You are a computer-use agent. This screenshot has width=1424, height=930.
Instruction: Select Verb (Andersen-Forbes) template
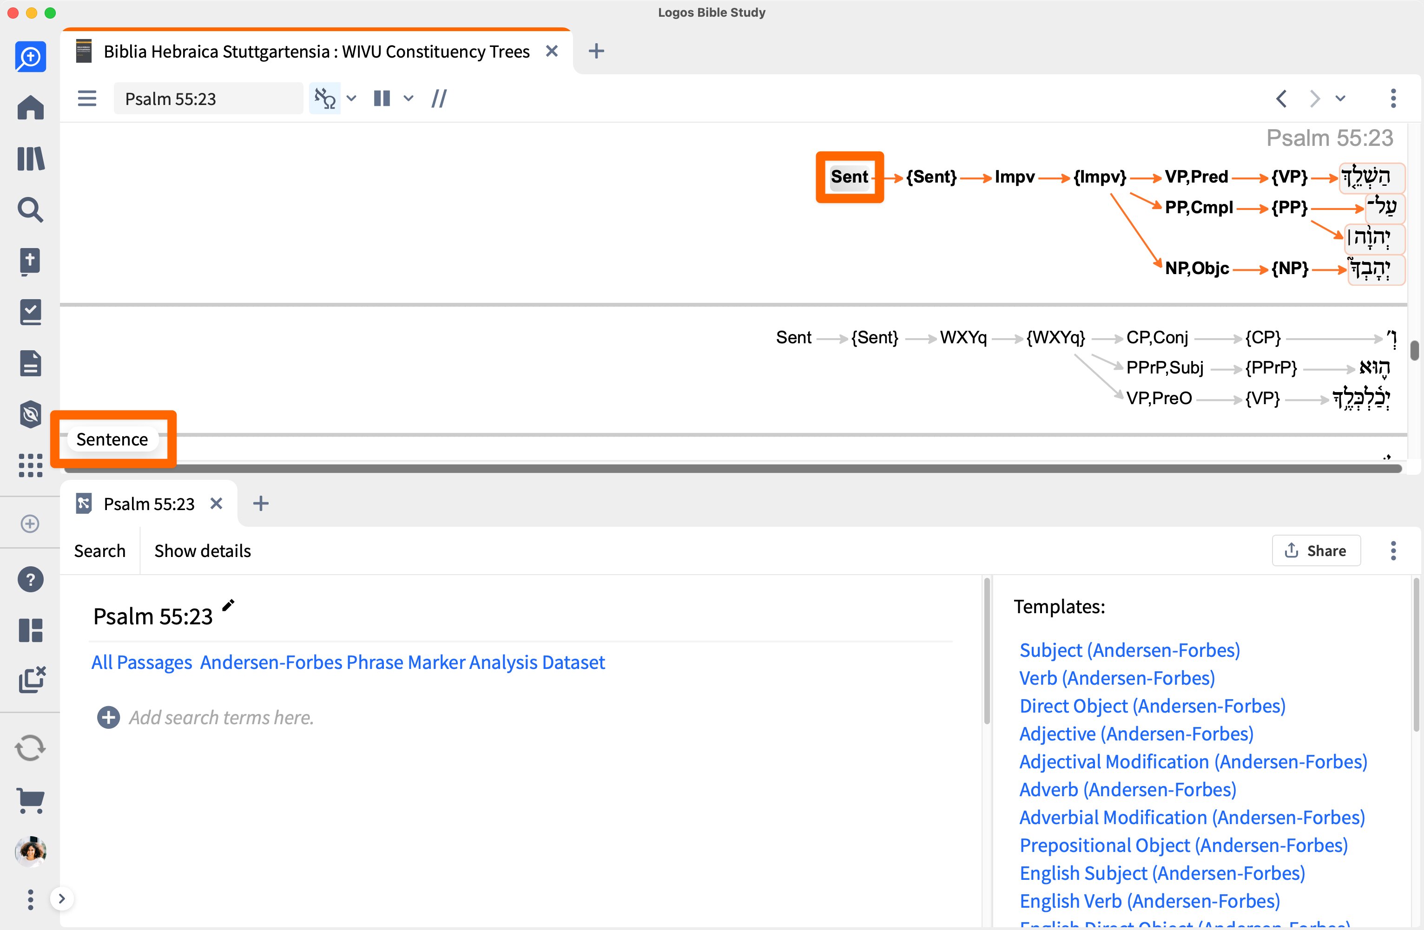point(1116,678)
